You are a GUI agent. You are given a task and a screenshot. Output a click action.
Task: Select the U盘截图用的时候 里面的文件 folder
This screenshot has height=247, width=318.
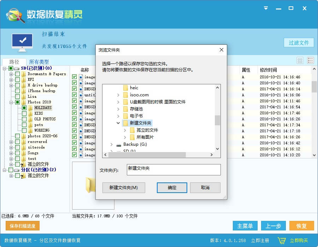[x=158, y=102]
